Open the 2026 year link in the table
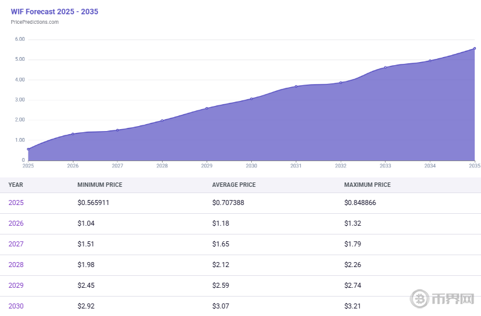Screen dimensions: 481x316 [x=16, y=224]
